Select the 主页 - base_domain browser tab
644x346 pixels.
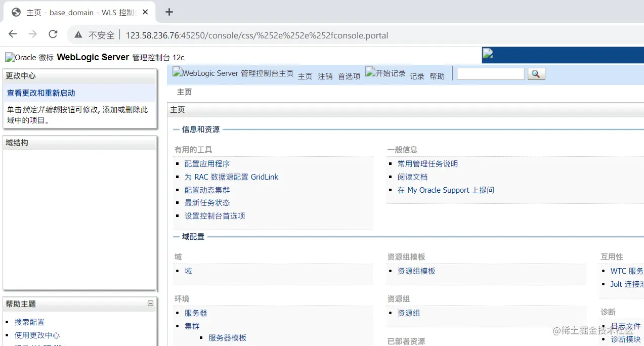[79, 12]
